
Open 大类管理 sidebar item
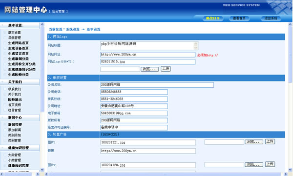(x=14, y=155)
